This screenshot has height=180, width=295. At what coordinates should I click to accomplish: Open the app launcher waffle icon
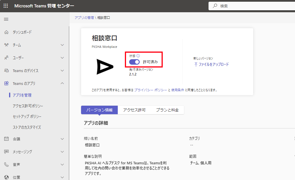click(6, 6)
